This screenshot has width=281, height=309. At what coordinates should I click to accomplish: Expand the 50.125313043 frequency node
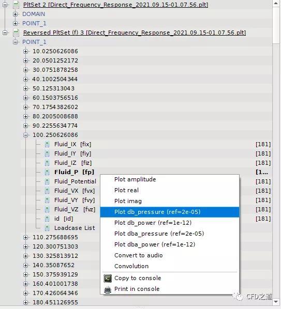26,88
